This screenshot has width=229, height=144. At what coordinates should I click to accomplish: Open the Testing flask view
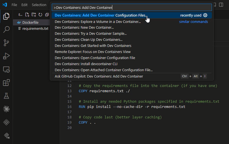pos(6,96)
